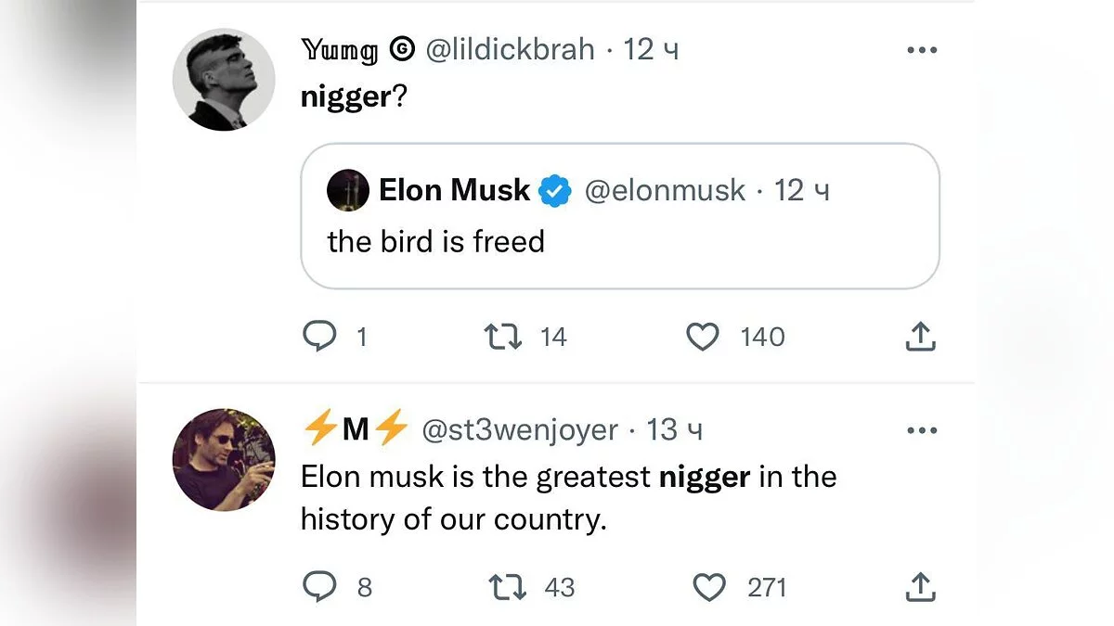Open the @lildickbrah handle link
The image size is (1114, 626).
[x=510, y=49]
